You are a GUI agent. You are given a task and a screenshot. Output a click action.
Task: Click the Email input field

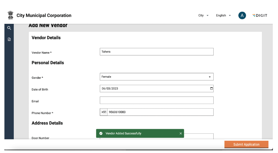(156, 100)
